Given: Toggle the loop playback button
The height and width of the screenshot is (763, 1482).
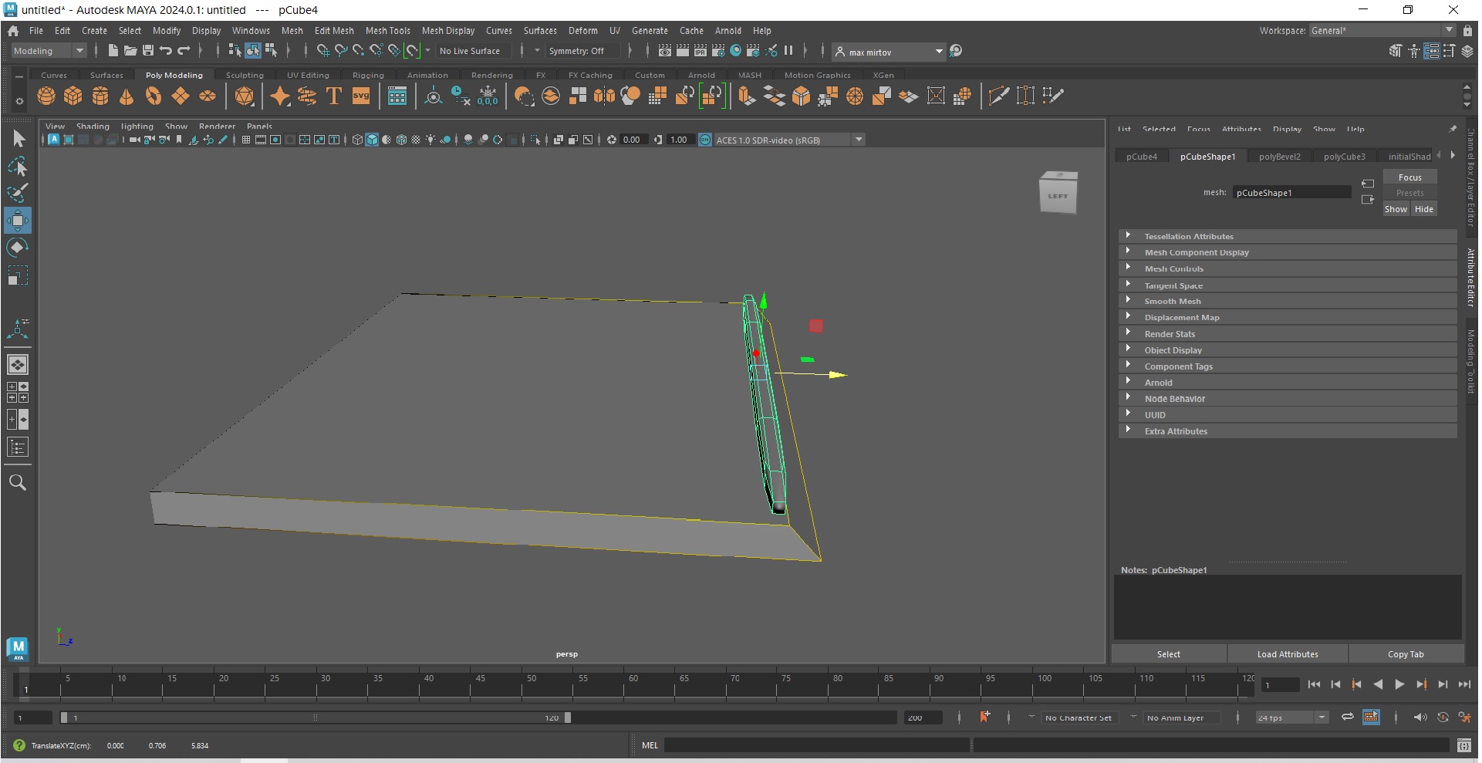Looking at the screenshot, I should 1347,717.
